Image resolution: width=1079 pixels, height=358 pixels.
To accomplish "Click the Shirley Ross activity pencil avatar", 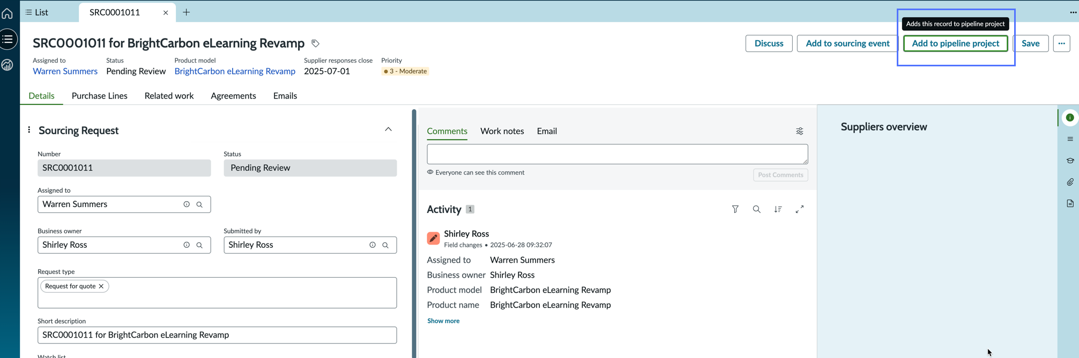I will (433, 239).
